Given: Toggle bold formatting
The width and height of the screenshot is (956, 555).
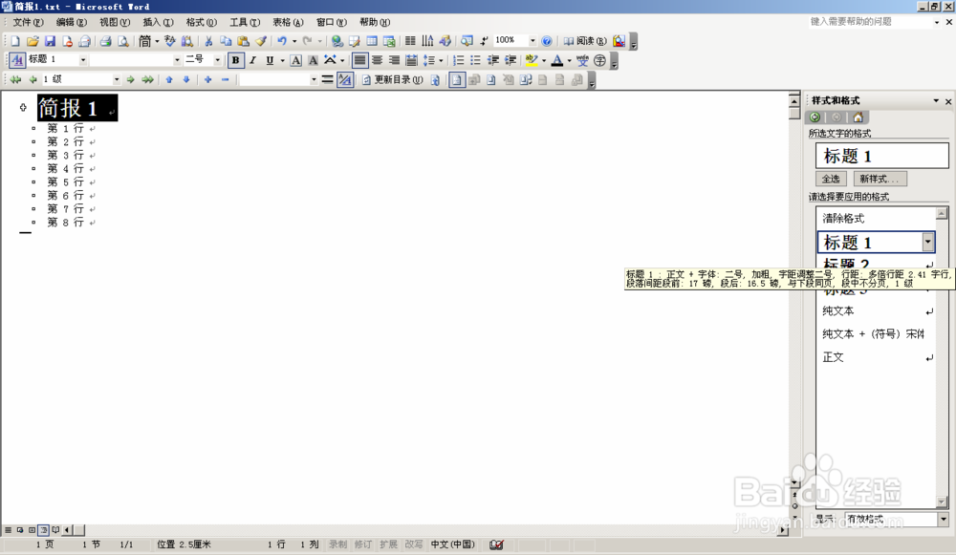Looking at the screenshot, I should (236, 59).
